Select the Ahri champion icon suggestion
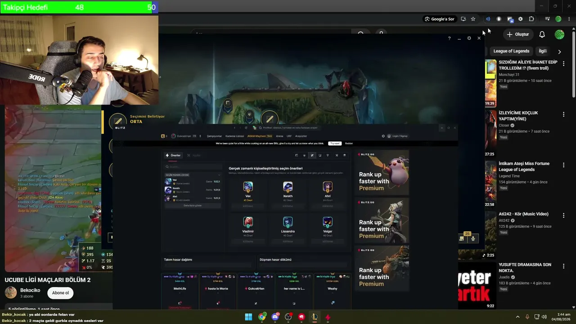Screen dimensions: 576x324 tap(328, 187)
